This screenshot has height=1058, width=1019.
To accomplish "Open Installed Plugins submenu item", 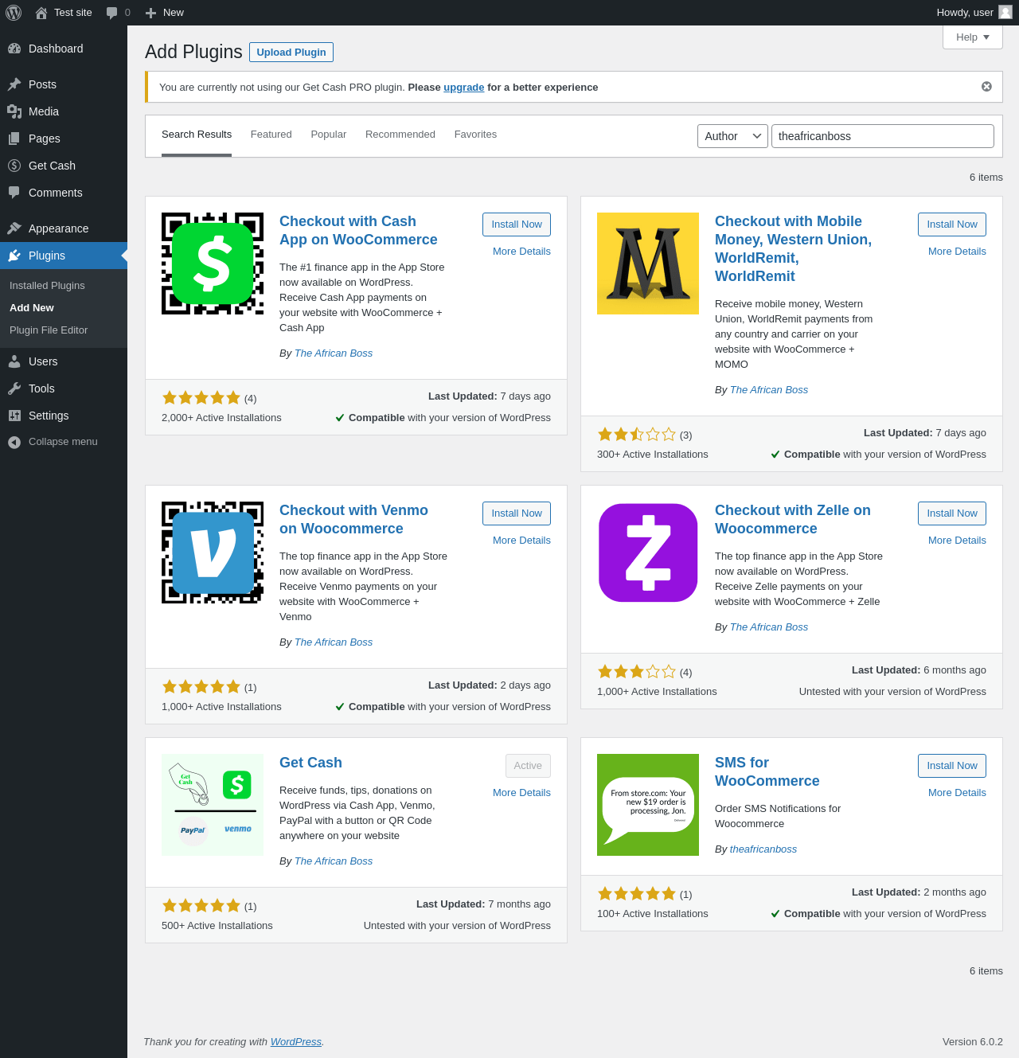I will 47,286.
